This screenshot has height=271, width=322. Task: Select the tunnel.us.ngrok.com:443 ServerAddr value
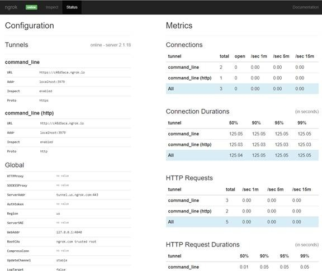[77, 195]
